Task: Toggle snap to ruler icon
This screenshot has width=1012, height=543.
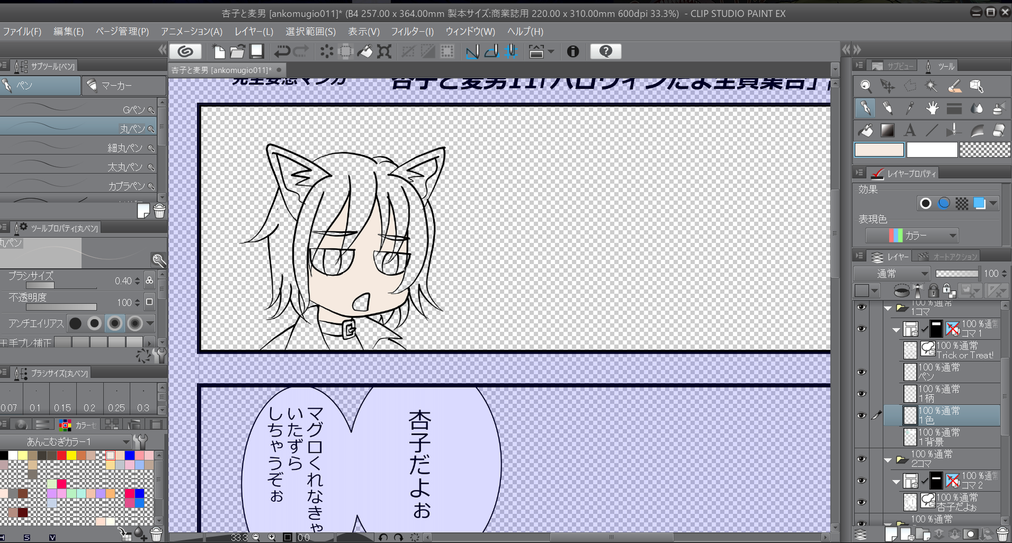Action: pos(472,51)
